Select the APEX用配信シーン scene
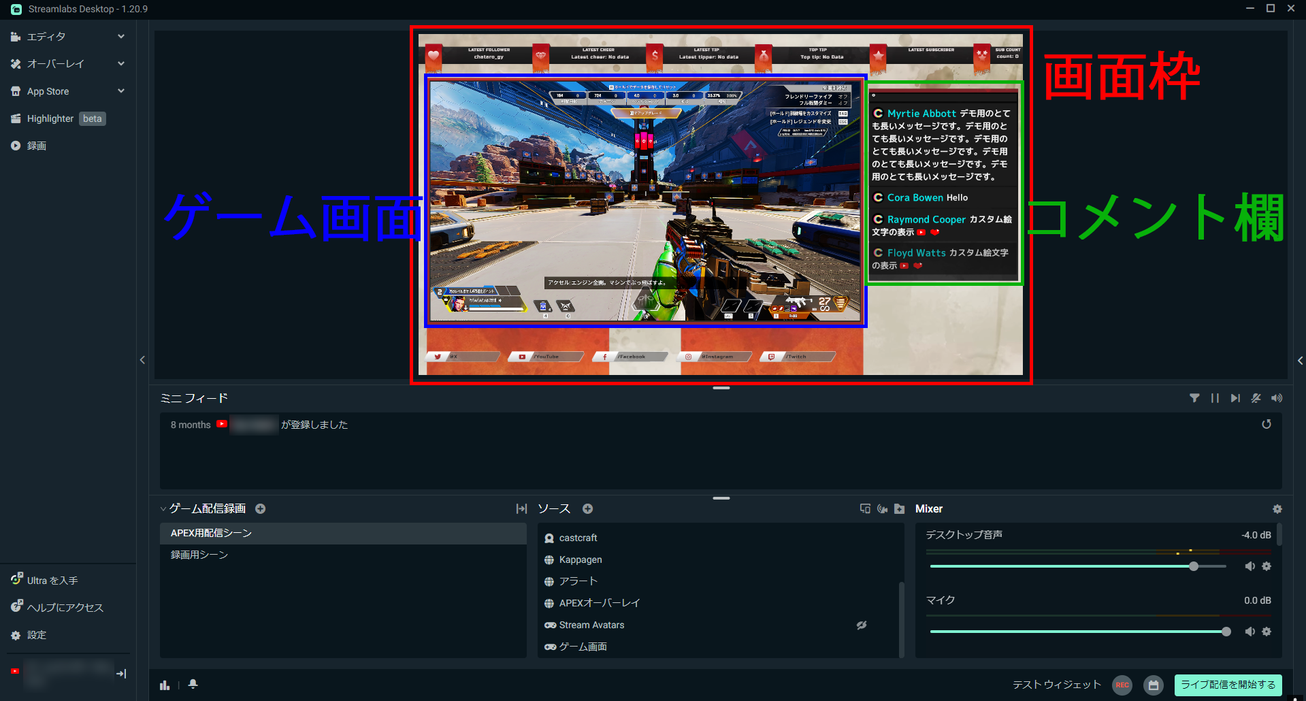This screenshot has height=701, width=1306. click(343, 533)
